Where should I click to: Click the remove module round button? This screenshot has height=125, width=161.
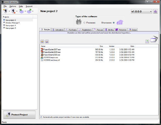click(47, 41)
